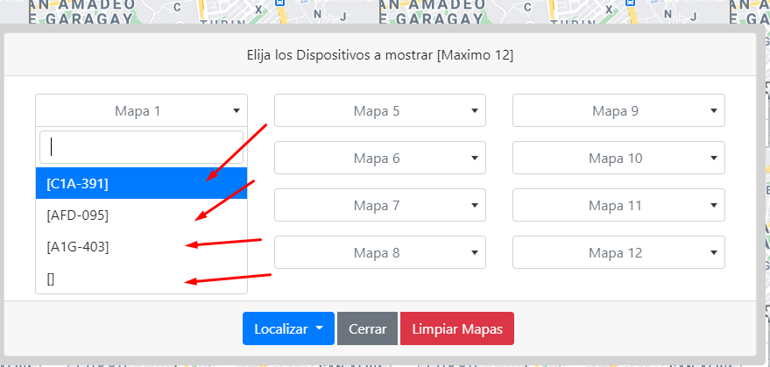
Task: Click the search field in Mapa 1 list
Action: click(141, 147)
